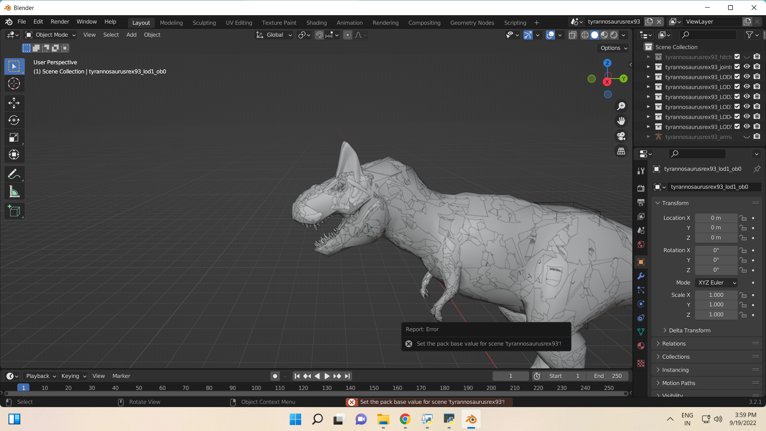This screenshot has height=431, width=766.
Task: Activate the Move tool in the toolbar
Action: 14,103
